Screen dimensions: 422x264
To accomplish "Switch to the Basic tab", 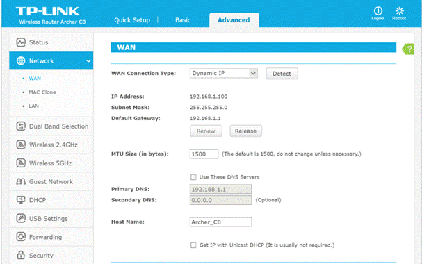I will pyautogui.click(x=183, y=20).
